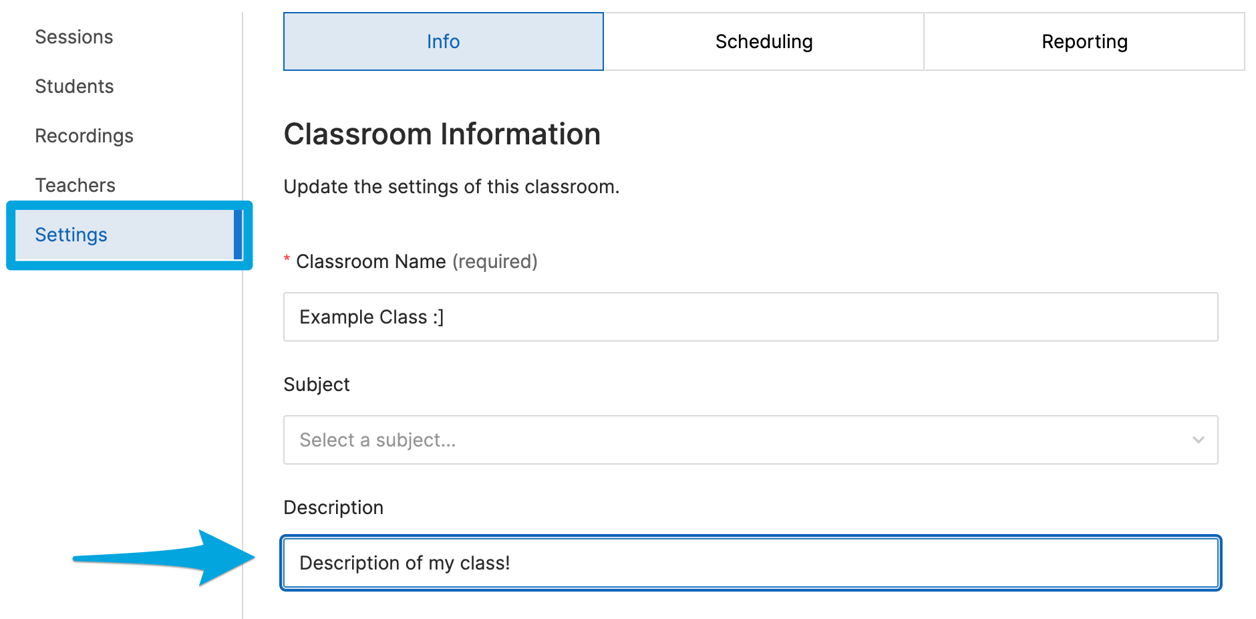Edit the 'Example Class :]' name text
This screenshot has height=619, width=1256.
click(x=372, y=317)
